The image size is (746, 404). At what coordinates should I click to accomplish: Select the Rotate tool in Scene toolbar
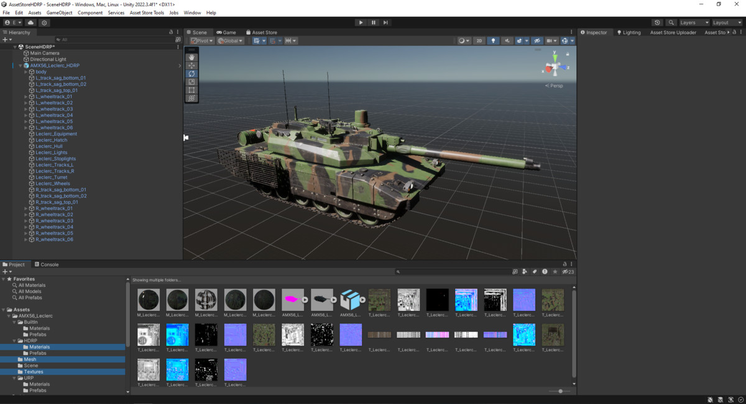[x=191, y=74]
